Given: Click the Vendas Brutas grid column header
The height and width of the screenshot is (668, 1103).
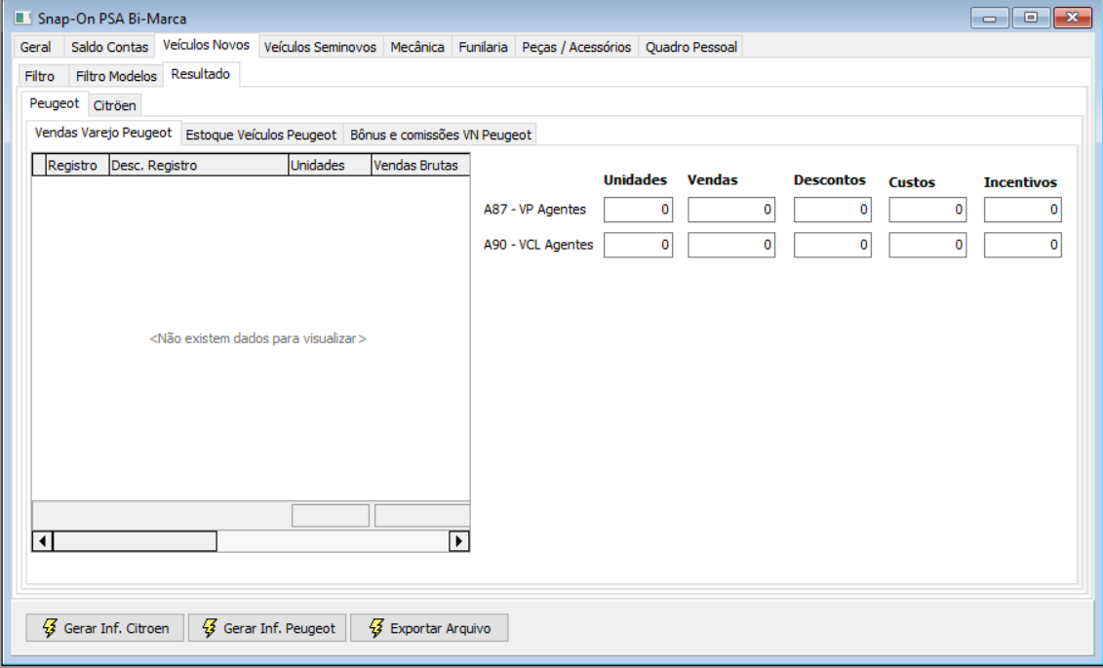Looking at the screenshot, I should coord(420,165).
